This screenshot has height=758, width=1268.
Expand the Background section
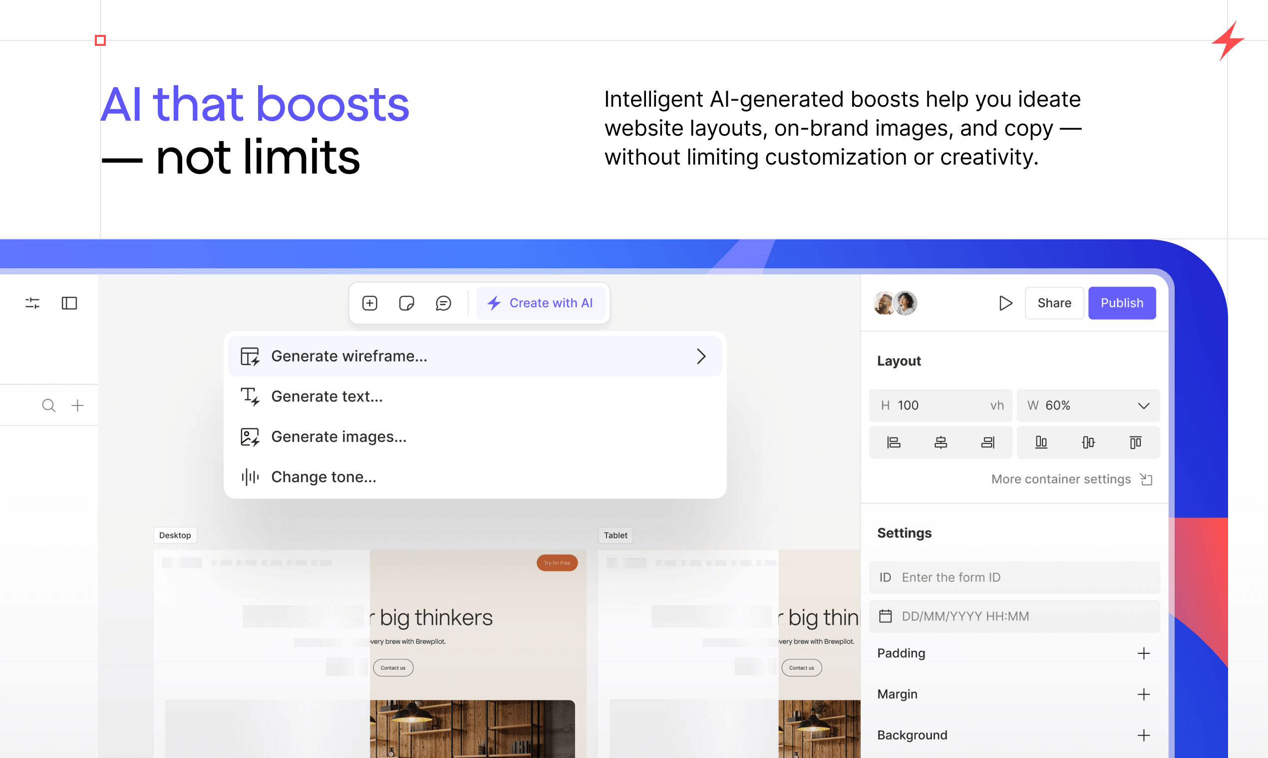tap(1143, 735)
